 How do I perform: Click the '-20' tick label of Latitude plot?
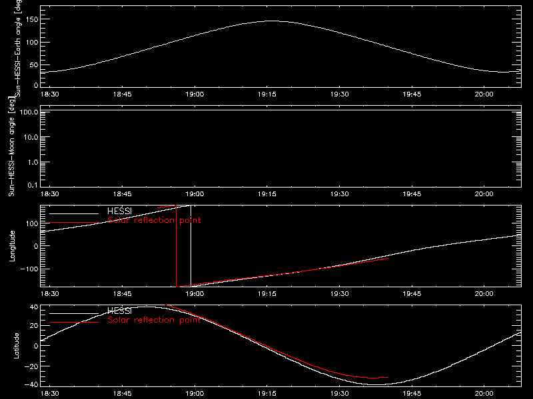click(31, 366)
